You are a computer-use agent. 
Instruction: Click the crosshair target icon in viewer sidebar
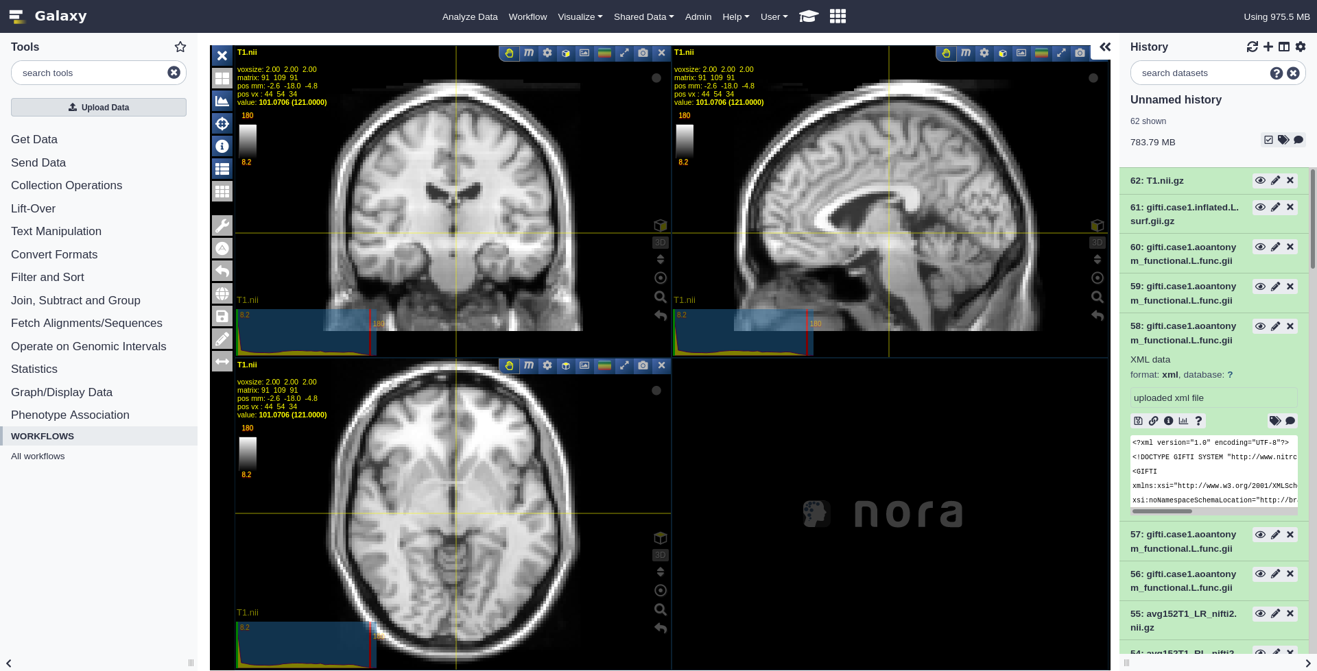[x=222, y=123]
